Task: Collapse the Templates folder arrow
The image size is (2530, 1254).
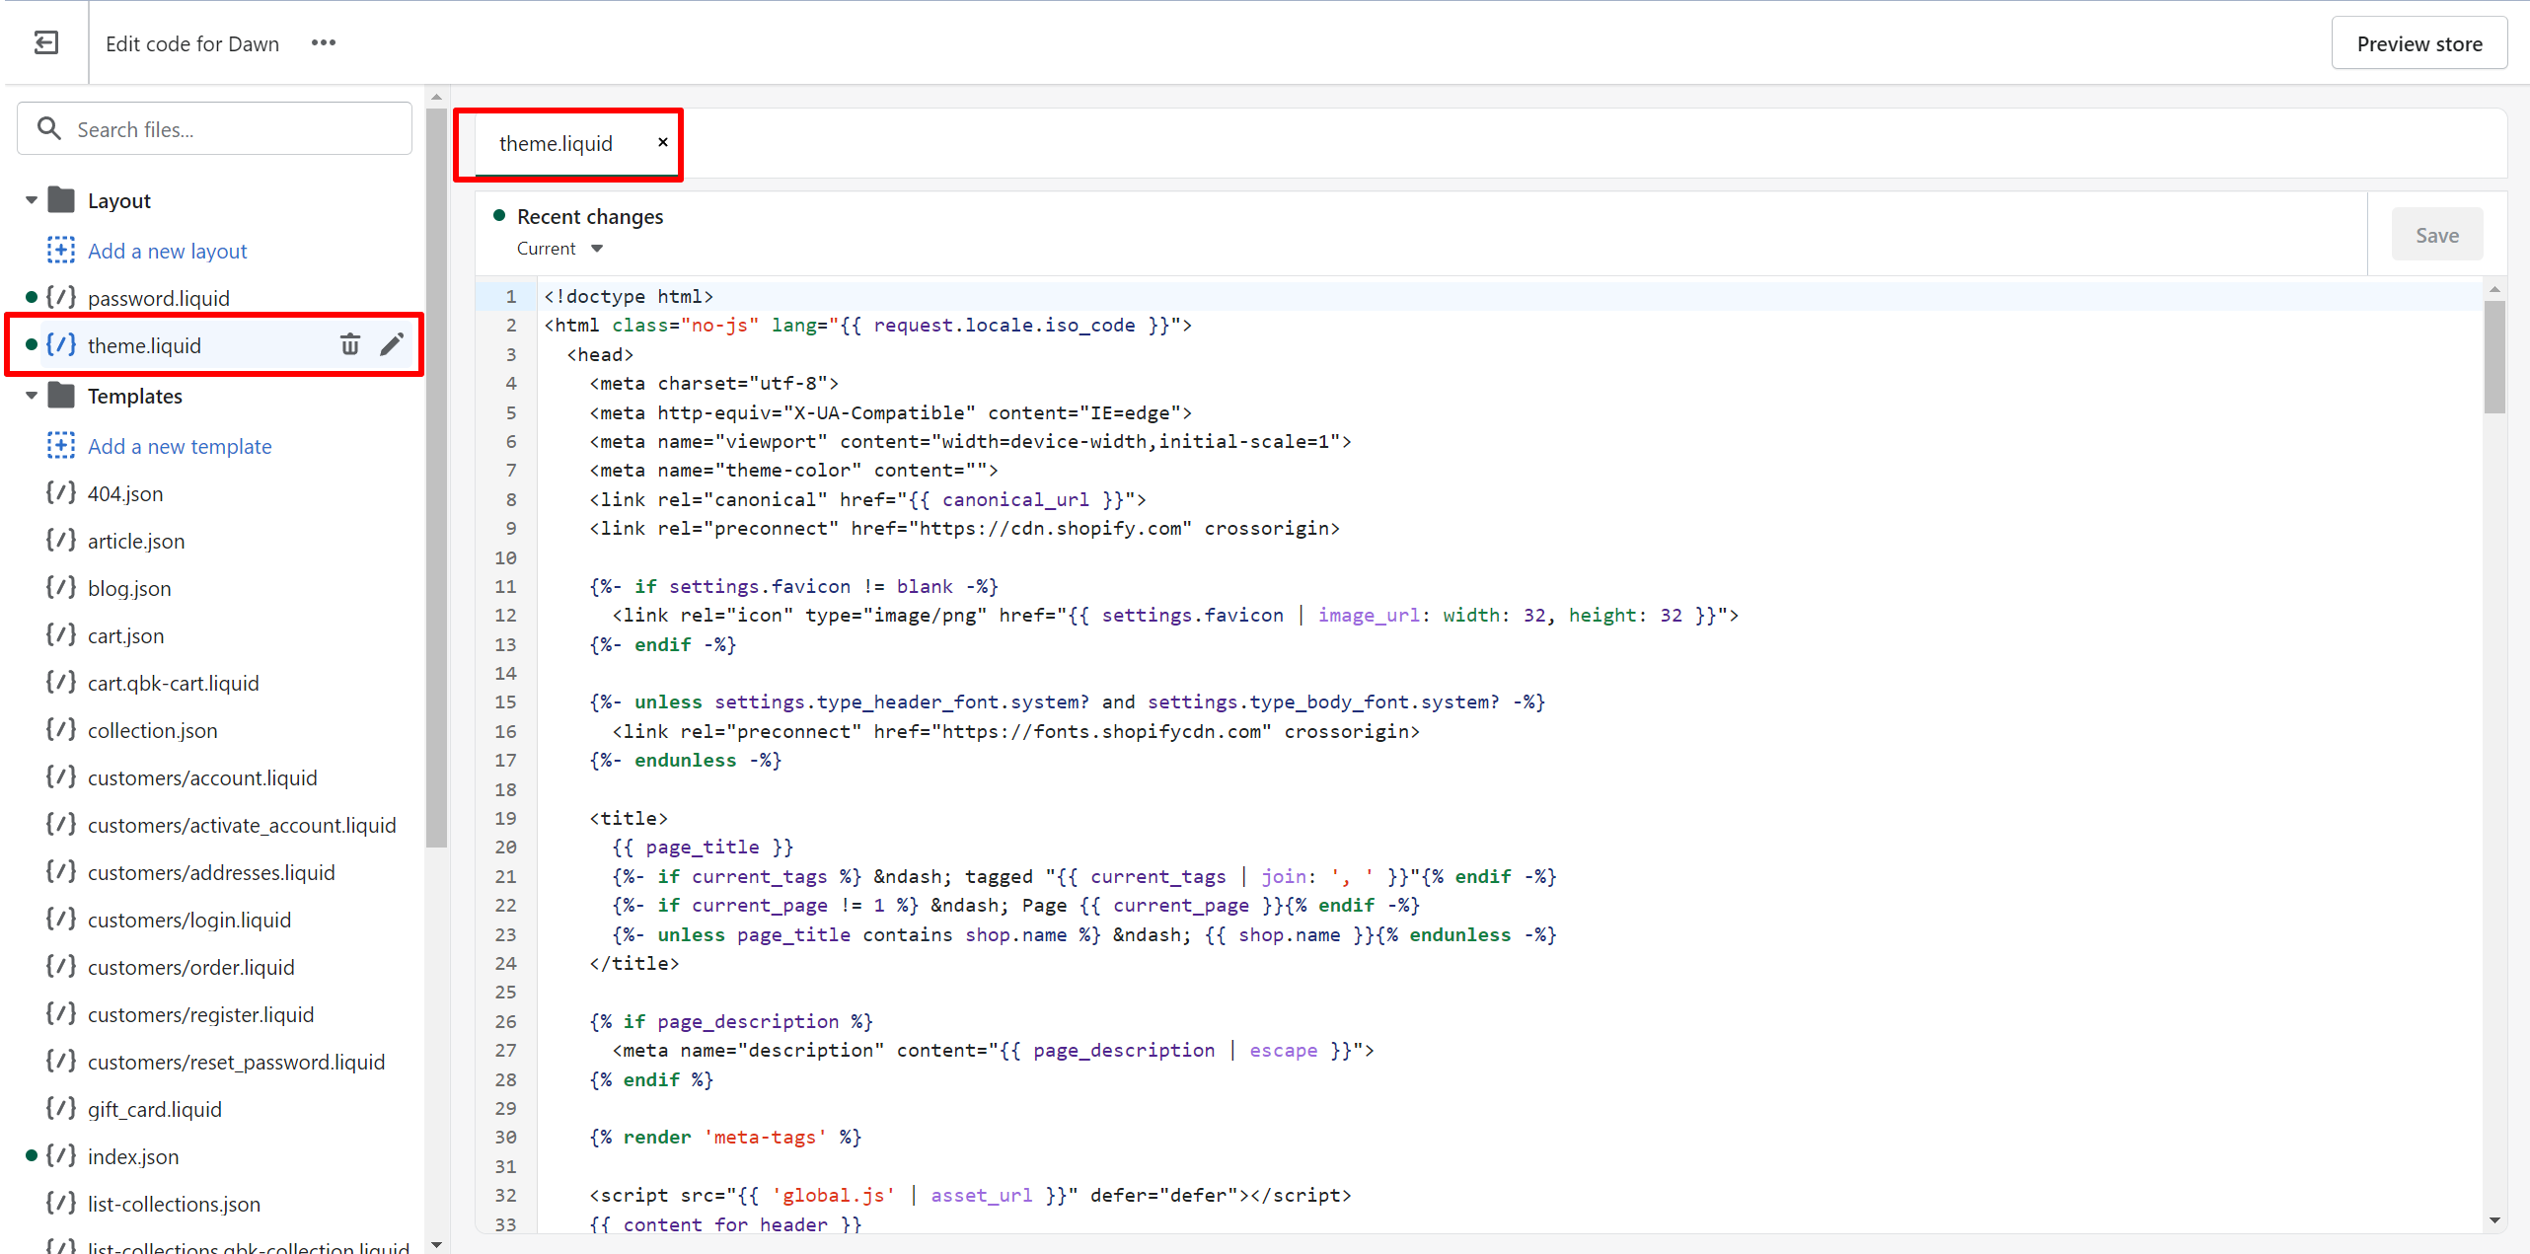Action: [32, 396]
